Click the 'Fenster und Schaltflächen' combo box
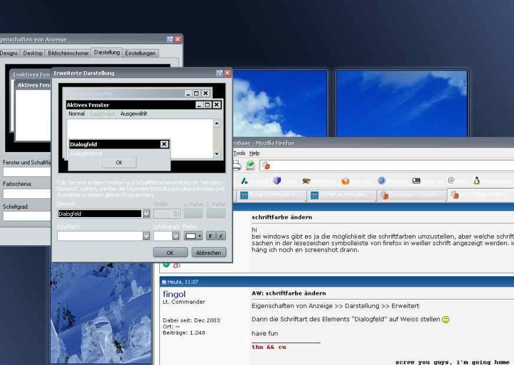 click(x=27, y=172)
